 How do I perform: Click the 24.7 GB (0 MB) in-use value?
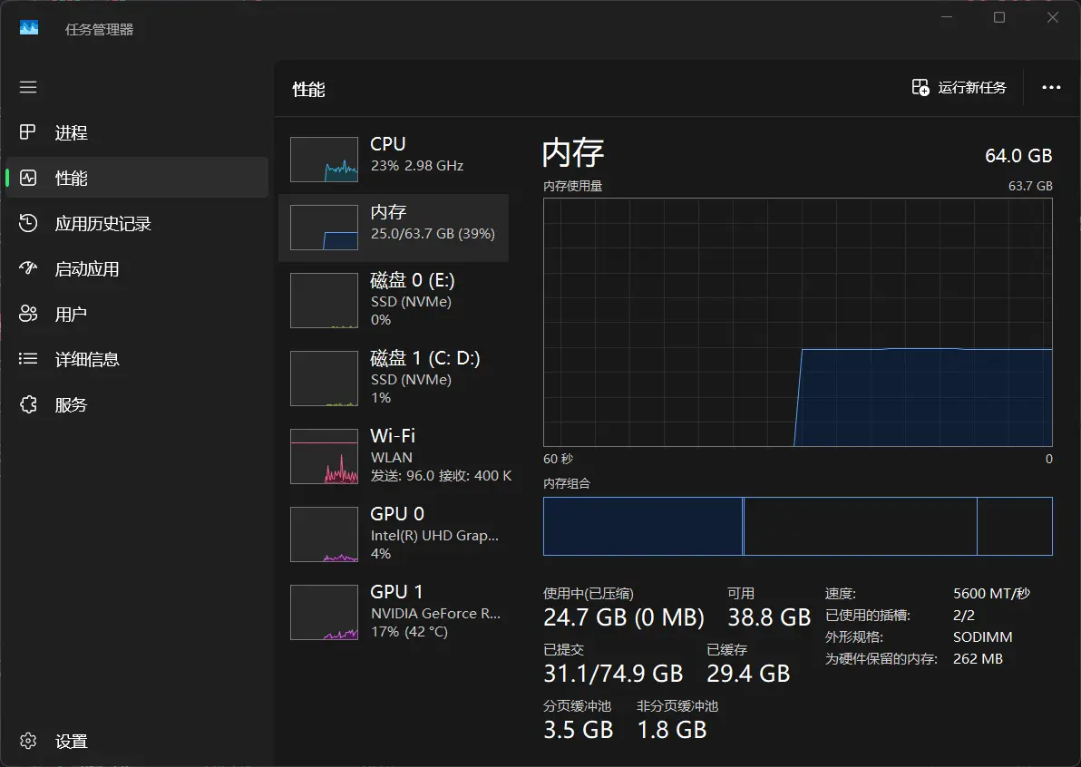coord(624,617)
